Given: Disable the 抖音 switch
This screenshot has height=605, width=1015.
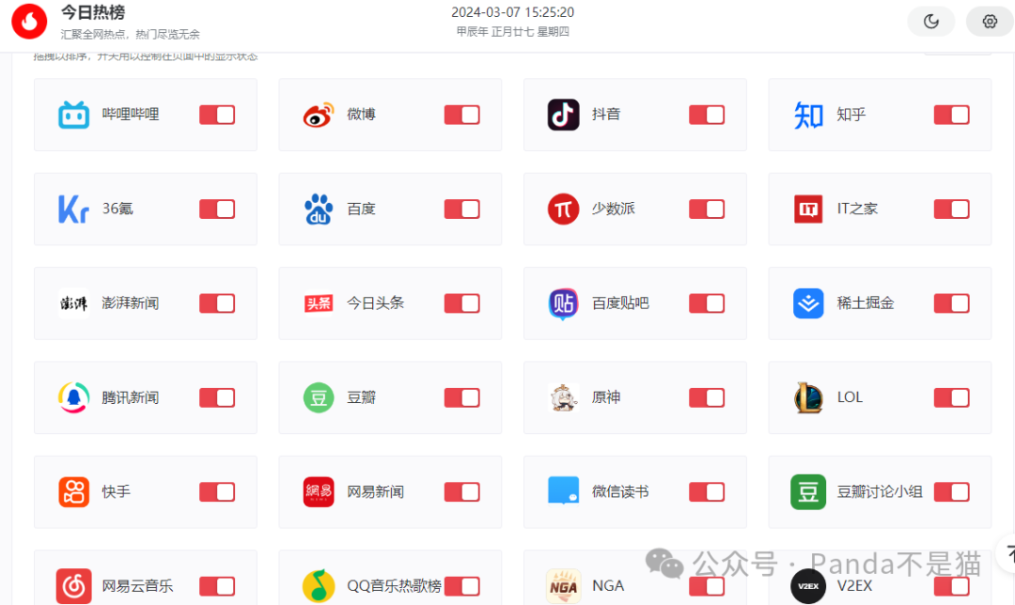Looking at the screenshot, I should pos(707,116).
